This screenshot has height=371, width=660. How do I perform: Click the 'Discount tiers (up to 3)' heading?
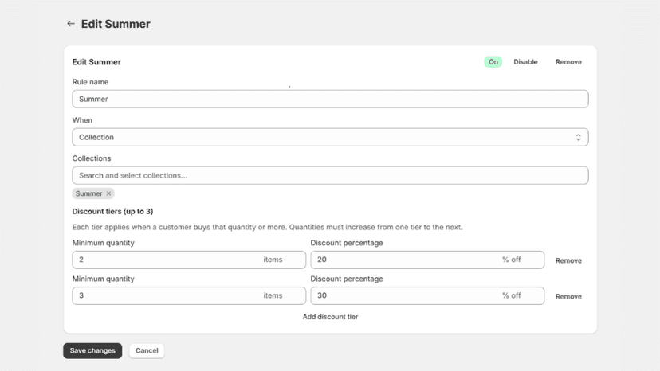[x=113, y=211]
